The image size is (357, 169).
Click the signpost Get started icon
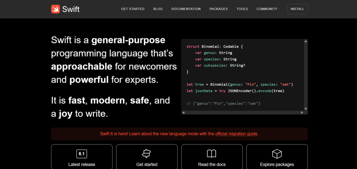pyautogui.click(x=147, y=154)
